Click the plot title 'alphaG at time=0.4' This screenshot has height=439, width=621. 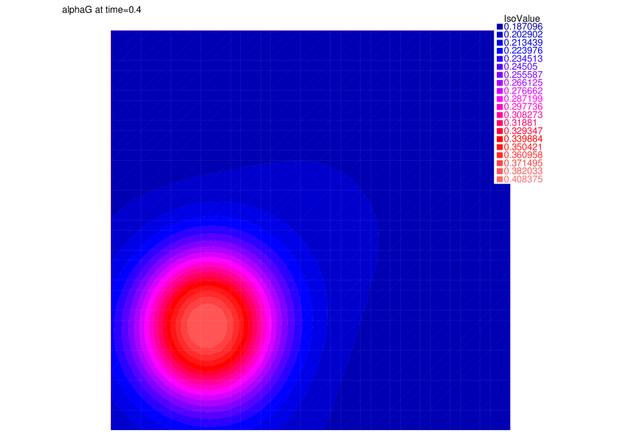[102, 10]
